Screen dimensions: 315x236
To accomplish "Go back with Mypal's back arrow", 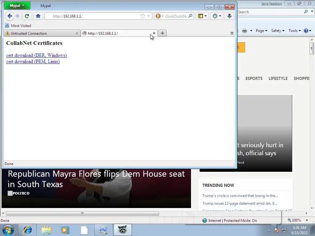I will click(x=10, y=16).
